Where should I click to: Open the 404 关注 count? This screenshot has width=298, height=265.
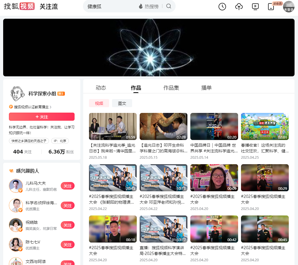(x=22, y=152)
